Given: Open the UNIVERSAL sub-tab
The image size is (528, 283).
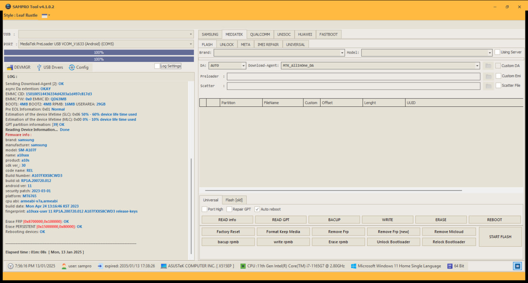Looking at the screenshot, I should pos(295,44).
